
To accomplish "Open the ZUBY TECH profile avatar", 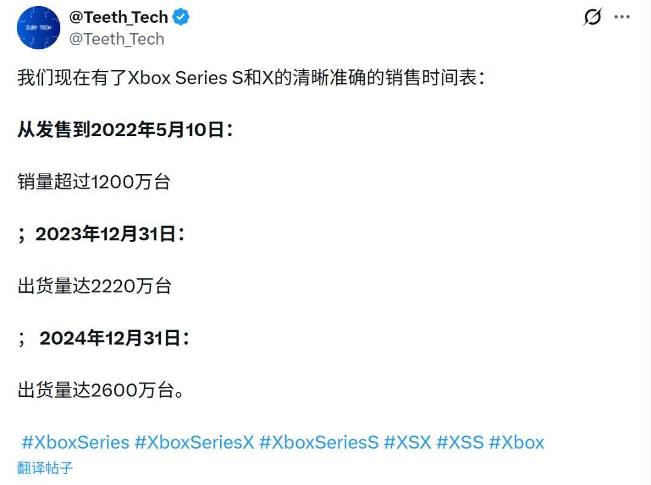I will [39, 27].
